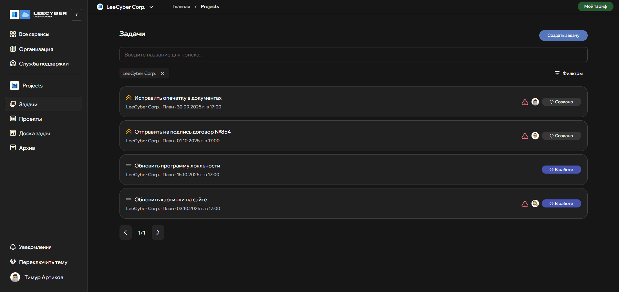
Task: Go to next page of tasks
Action: 158,232
